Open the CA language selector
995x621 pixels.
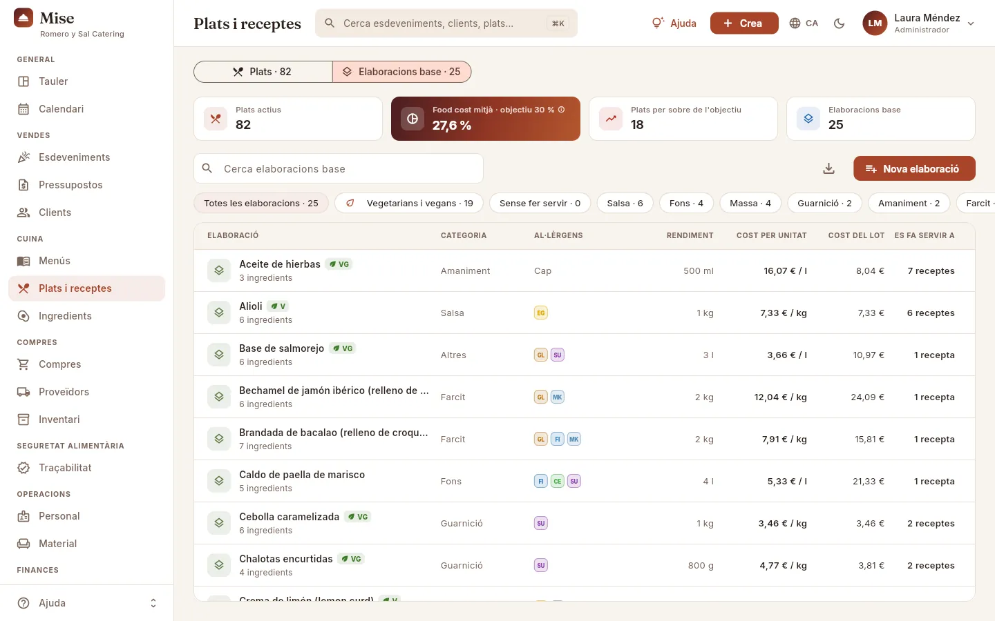click(804, 23)
